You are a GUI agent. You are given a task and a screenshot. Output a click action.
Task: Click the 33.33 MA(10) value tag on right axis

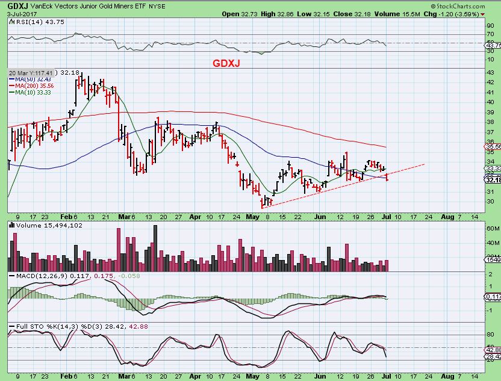coord(493,168)
